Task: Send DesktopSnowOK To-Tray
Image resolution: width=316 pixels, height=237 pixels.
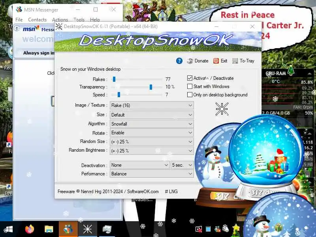Action: pyautogui.click(x=243, y=61)
